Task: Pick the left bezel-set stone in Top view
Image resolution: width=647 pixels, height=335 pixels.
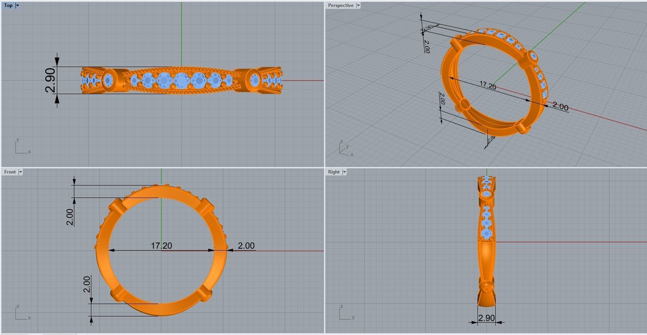Action: pos(108,81)
